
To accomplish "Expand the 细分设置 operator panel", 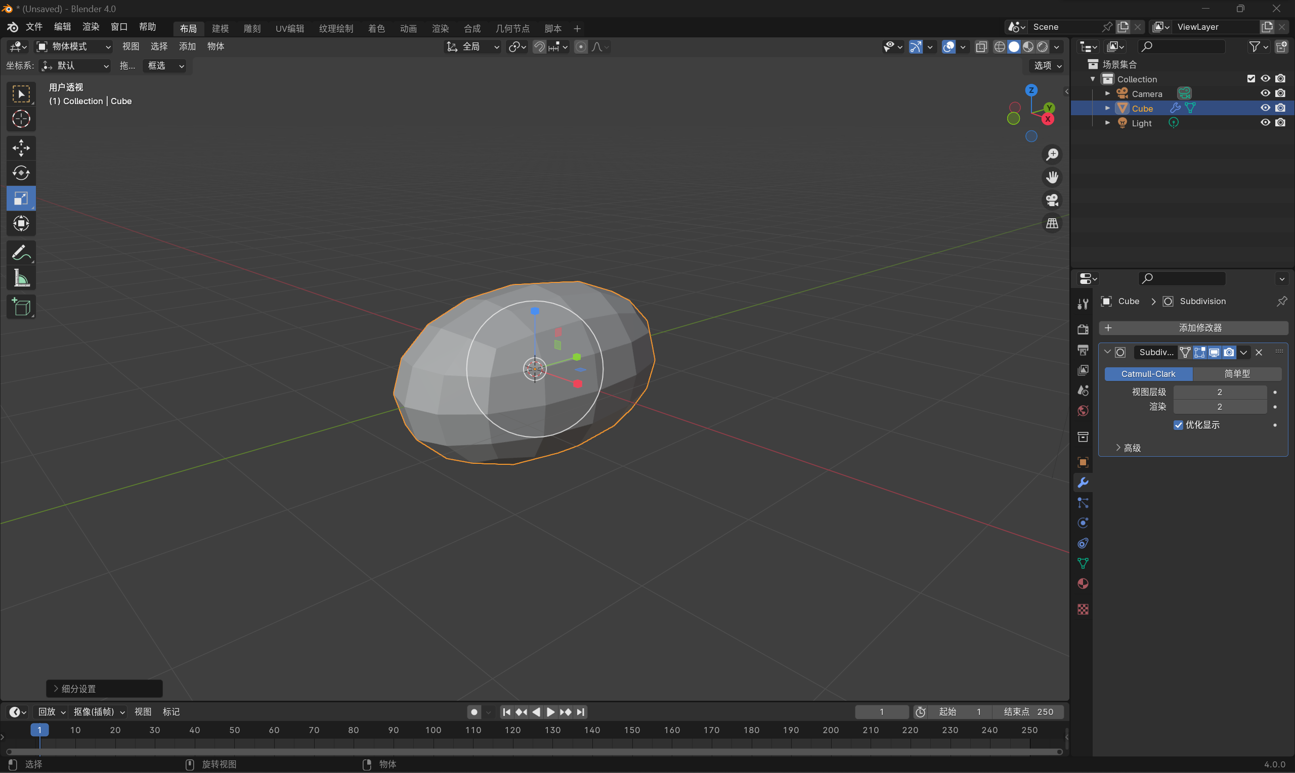I will point(78,689).
